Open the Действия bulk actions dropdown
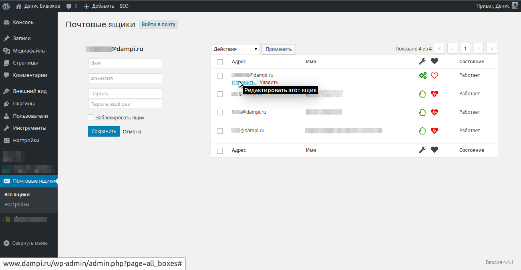This screenshot has width=521, height=270. pos(235,49)
